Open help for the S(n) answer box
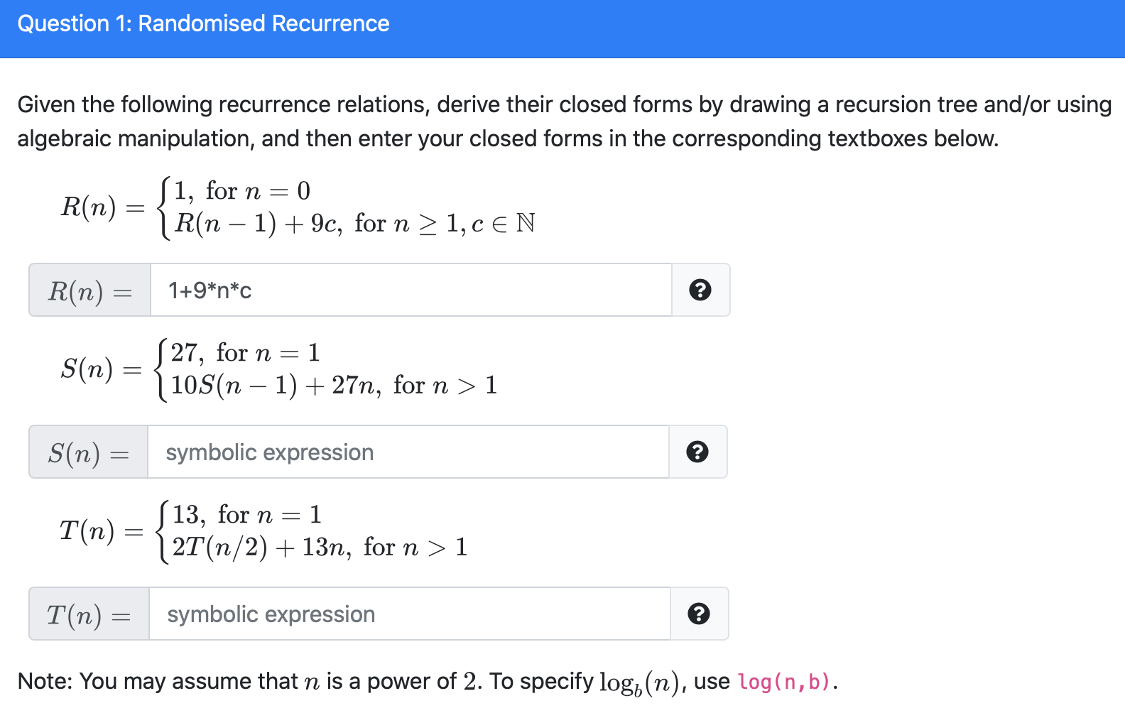The height and width of the screenshot is (713, 1125). pyautogui.click(x=697, y=452)
